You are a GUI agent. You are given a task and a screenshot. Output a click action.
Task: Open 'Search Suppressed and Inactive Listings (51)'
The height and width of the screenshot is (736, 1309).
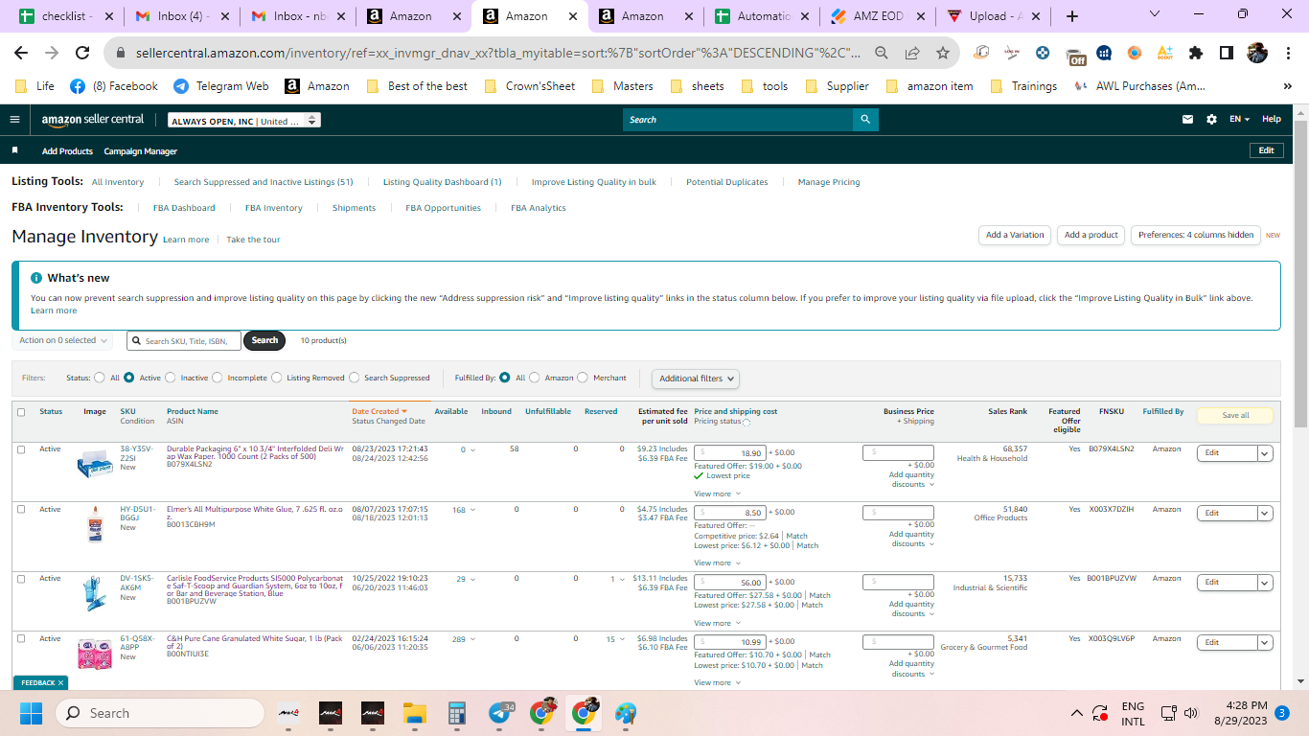point(264,182)
